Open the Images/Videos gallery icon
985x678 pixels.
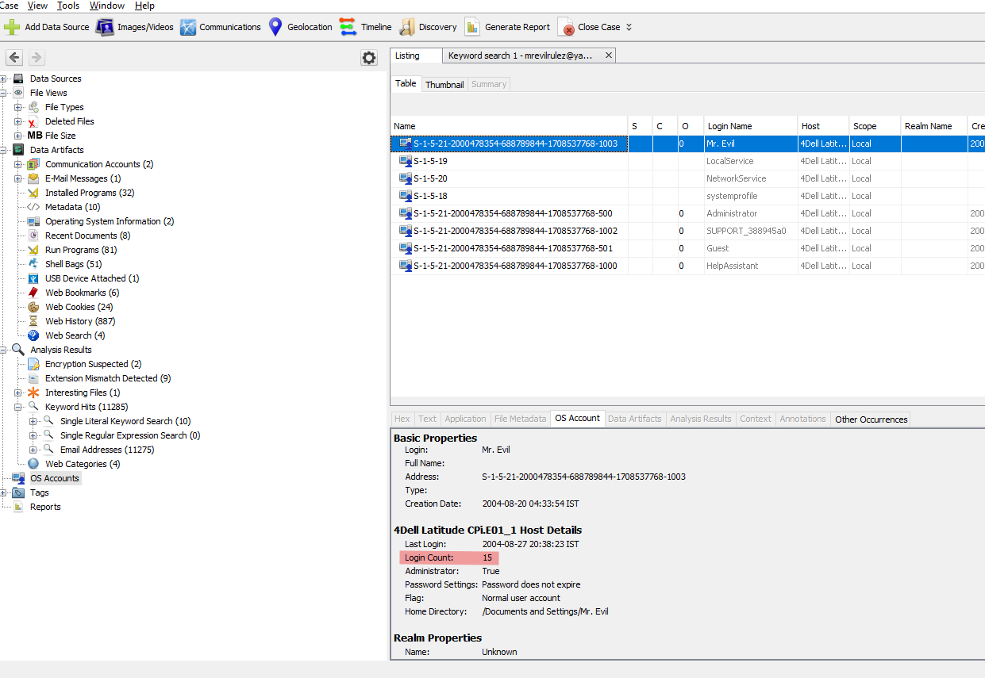[x=105, y=26]
